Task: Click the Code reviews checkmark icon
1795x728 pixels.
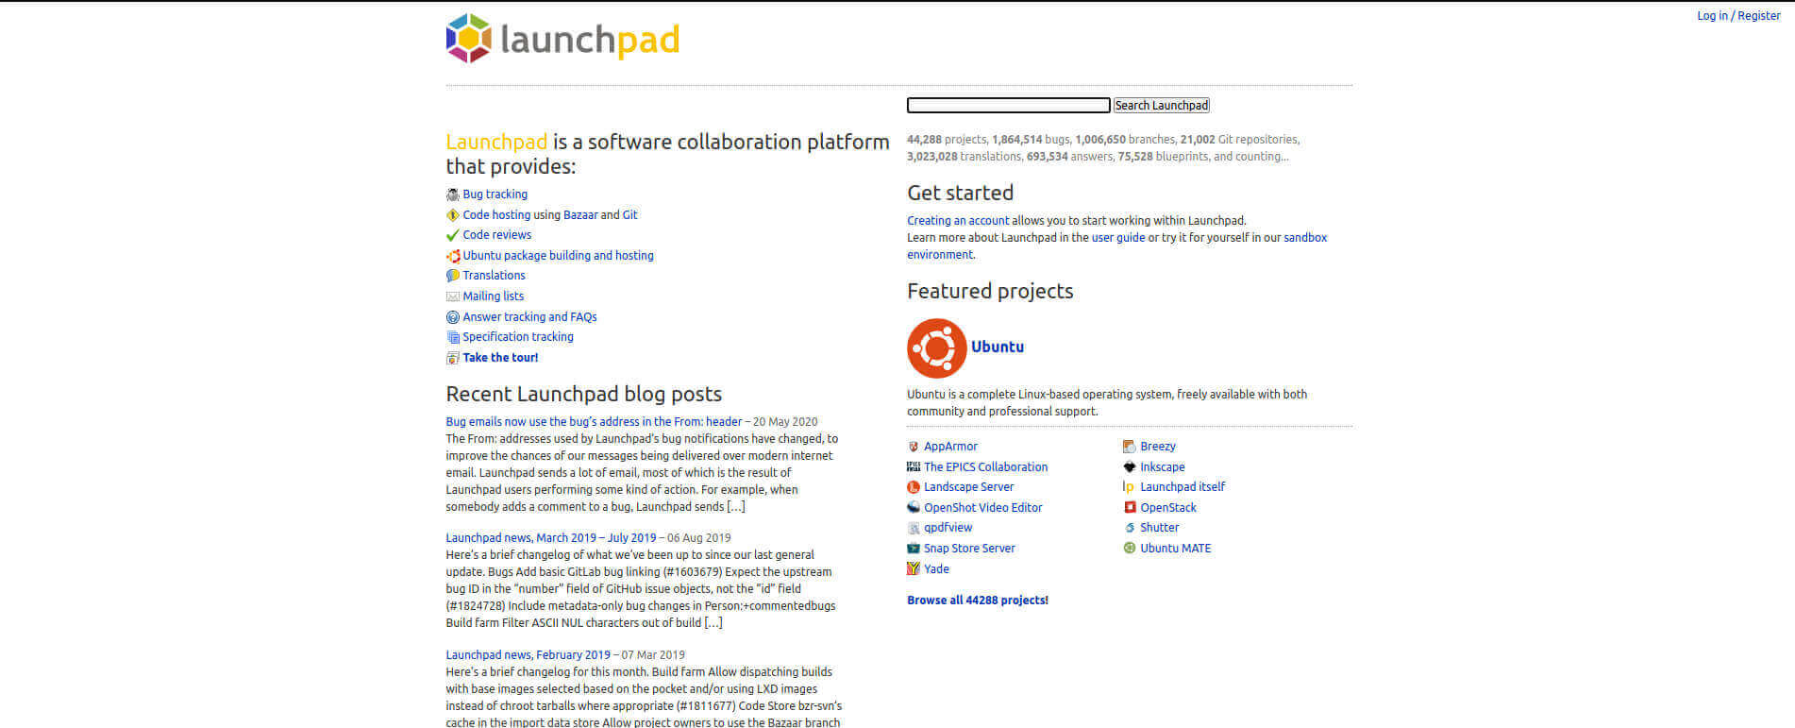Action: point(453,235)
